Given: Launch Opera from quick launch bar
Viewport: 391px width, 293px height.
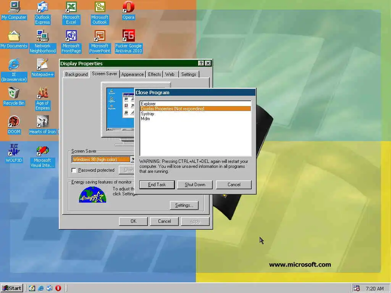Looking at the screenshot, I should (x=58, y=288).
